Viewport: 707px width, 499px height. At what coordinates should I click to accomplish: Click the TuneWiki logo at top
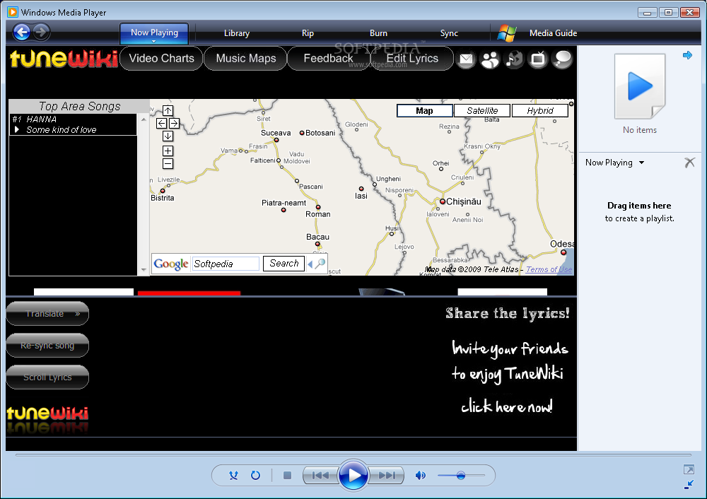pyautogui.click(x=64, y=59)
